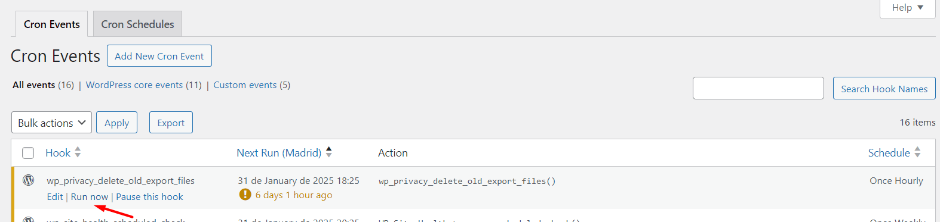Export the cron events list
Image resolution: width=940 pixels, height=222 pixels.
pyautogui.click(x=171, y=123)
